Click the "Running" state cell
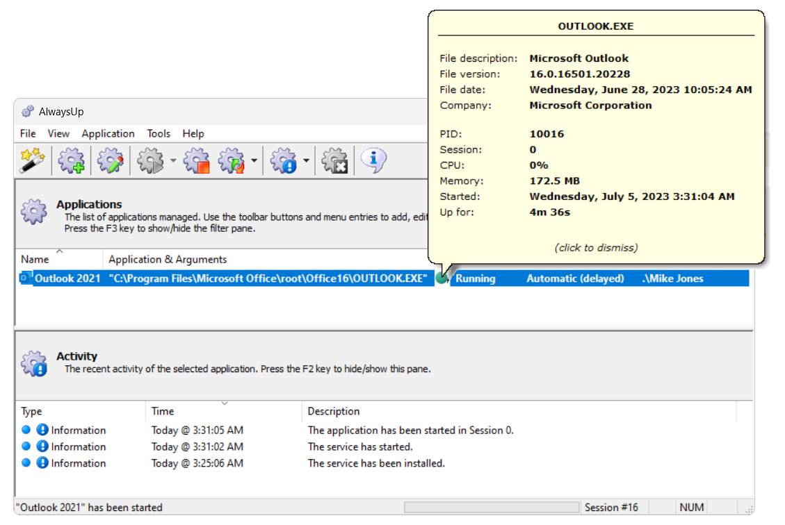Image resolution: width=785 pixels, height=525 pixels. coord(475,278)
